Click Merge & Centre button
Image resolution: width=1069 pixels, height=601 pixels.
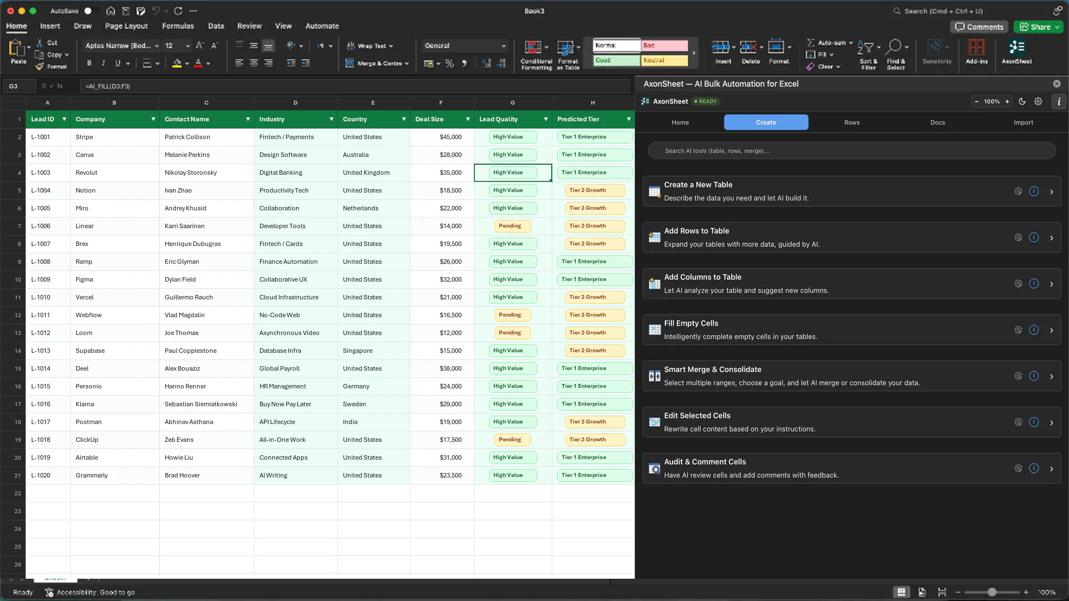377,63
